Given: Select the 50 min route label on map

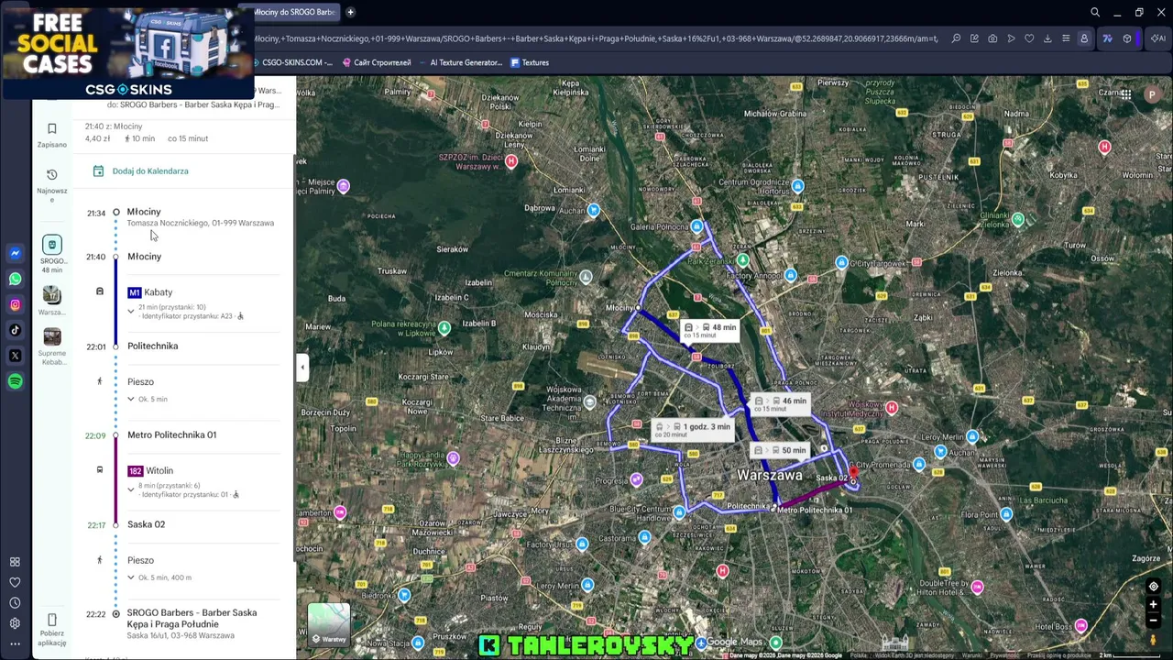Looking at the screenshot, I should [782, 450].
